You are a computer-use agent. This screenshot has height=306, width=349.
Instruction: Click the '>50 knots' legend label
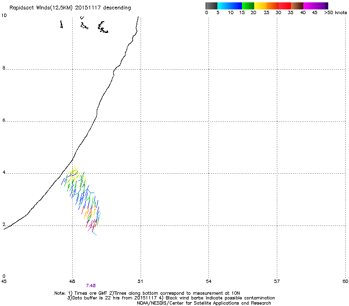click(x=335, y=13)
